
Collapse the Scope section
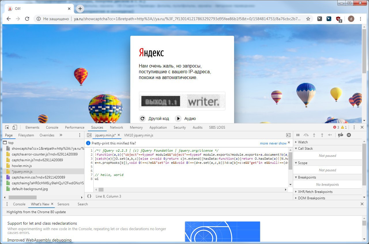tap(328, 163)
